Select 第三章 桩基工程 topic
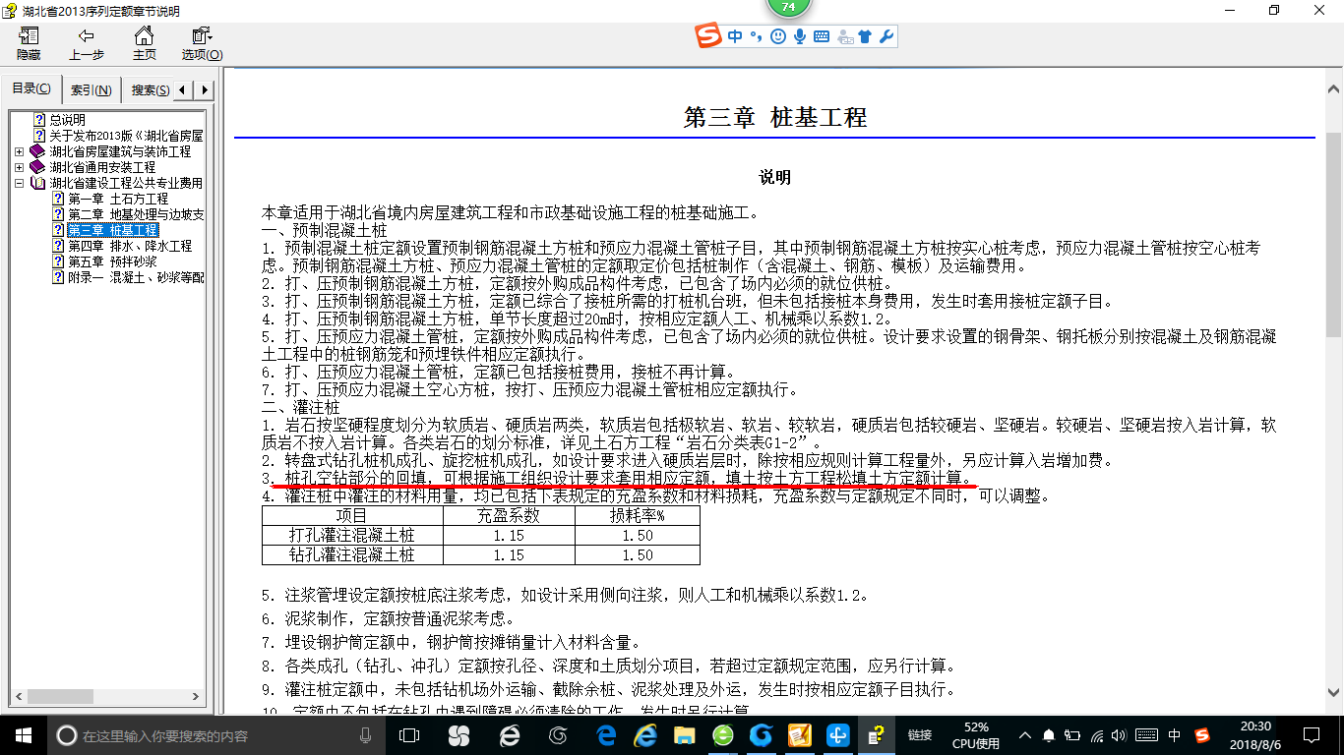This screenshot has height=755, width=1344. point(112,230)
